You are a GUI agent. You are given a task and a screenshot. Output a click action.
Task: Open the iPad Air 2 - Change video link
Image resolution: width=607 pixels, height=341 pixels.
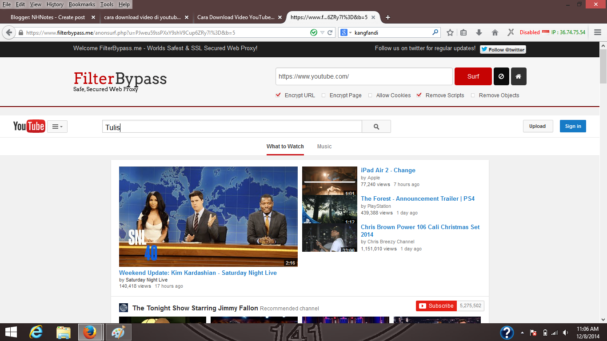(x=388, y=170)
